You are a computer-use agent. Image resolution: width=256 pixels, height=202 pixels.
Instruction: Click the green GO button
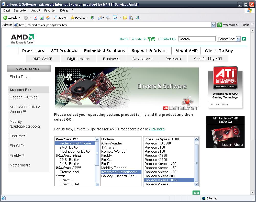[196, 193]
